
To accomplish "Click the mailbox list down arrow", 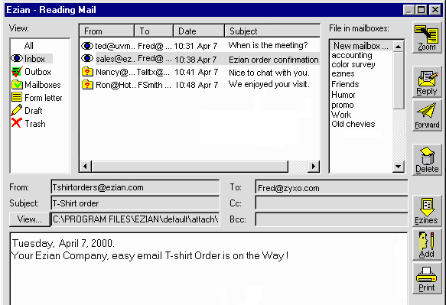I will tap(399, 167).
